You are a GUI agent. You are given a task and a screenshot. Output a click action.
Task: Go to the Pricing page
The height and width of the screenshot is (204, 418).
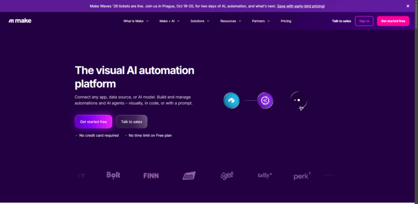pos(286,21)
